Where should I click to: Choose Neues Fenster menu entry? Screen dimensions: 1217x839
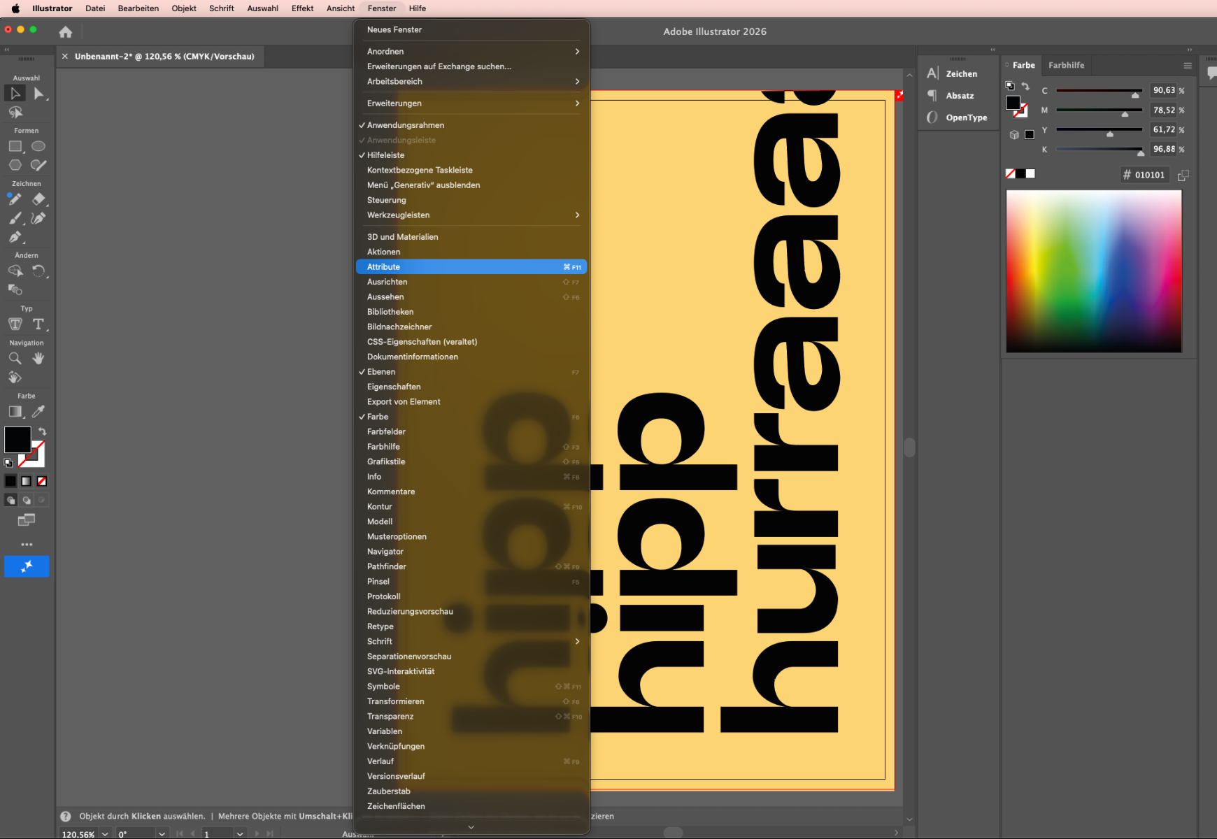point(471,30)
